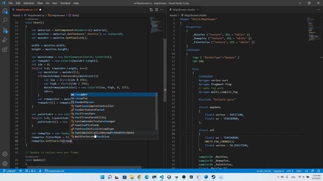Click Assets in right editor breadcrumb
323x181 pixels.
[173, 15]
